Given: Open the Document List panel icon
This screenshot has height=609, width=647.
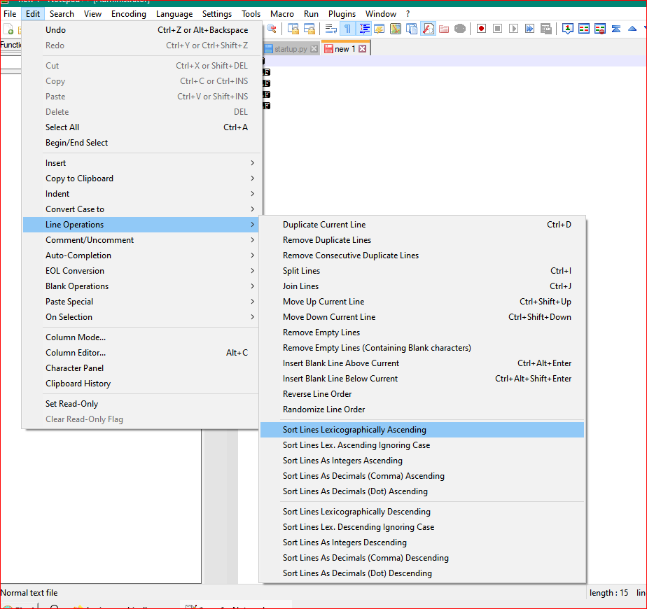Looking at the screenshot, I should pos(412,29).
